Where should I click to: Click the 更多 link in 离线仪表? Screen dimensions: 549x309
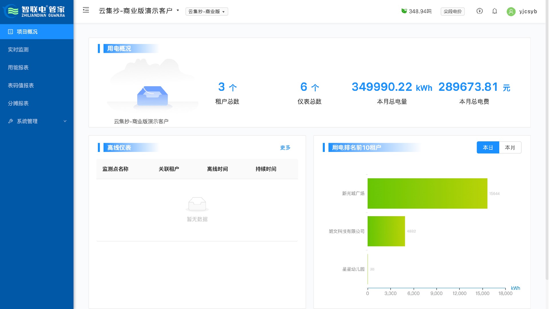[285, 148]
